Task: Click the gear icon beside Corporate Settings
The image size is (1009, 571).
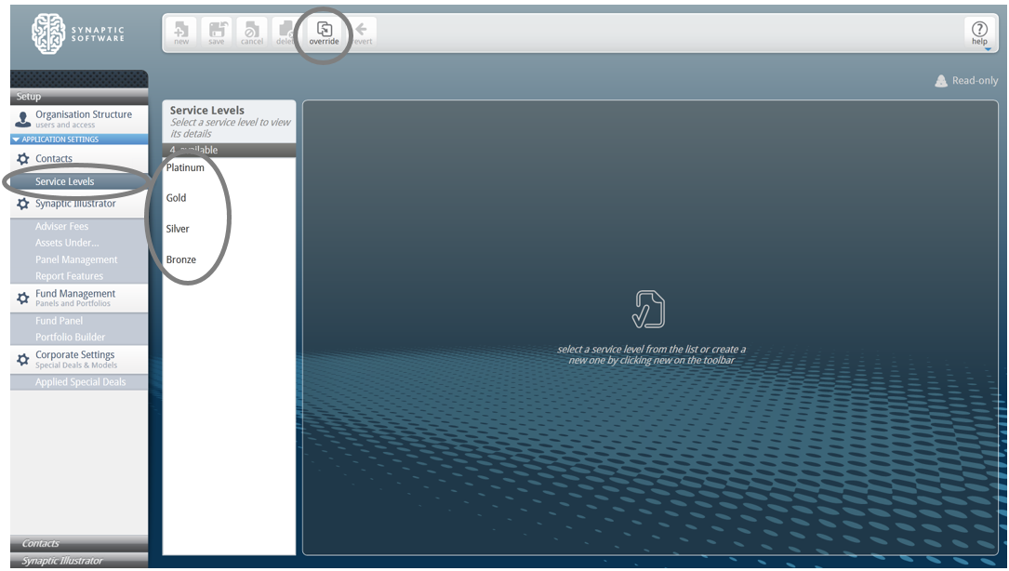Action: [23, 359]
